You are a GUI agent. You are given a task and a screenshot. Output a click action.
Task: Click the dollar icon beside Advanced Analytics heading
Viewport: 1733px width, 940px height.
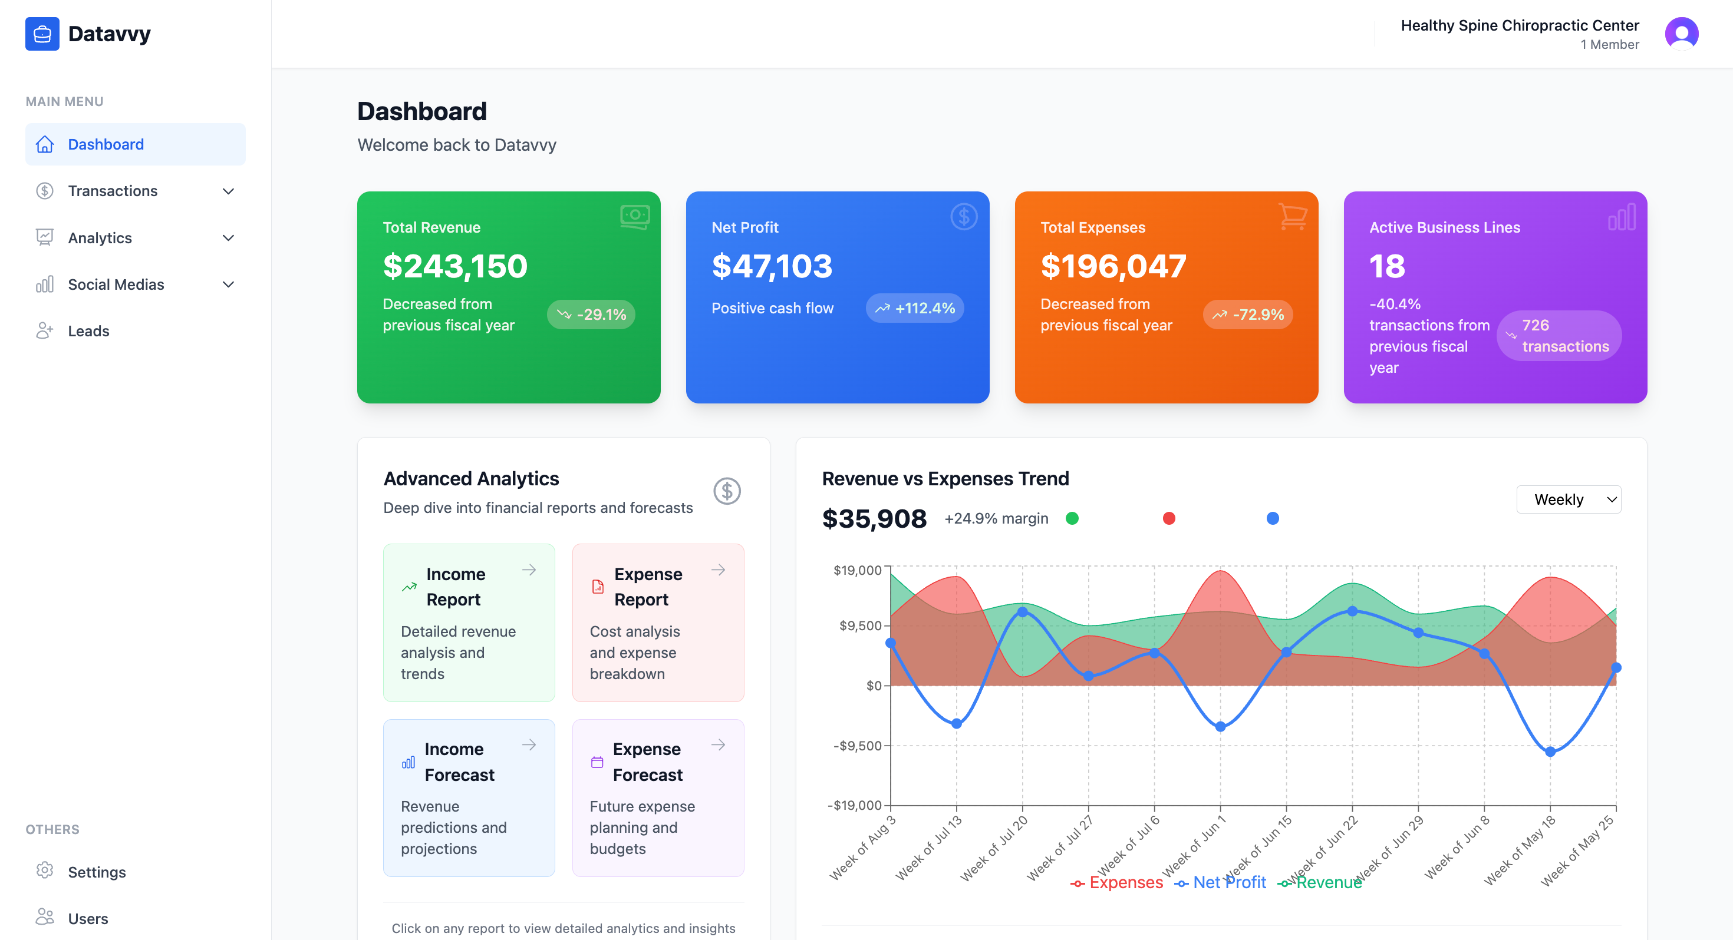point(727,491)
